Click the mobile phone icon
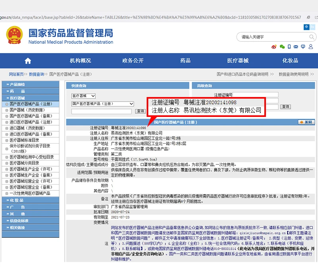 coord(289,47)
